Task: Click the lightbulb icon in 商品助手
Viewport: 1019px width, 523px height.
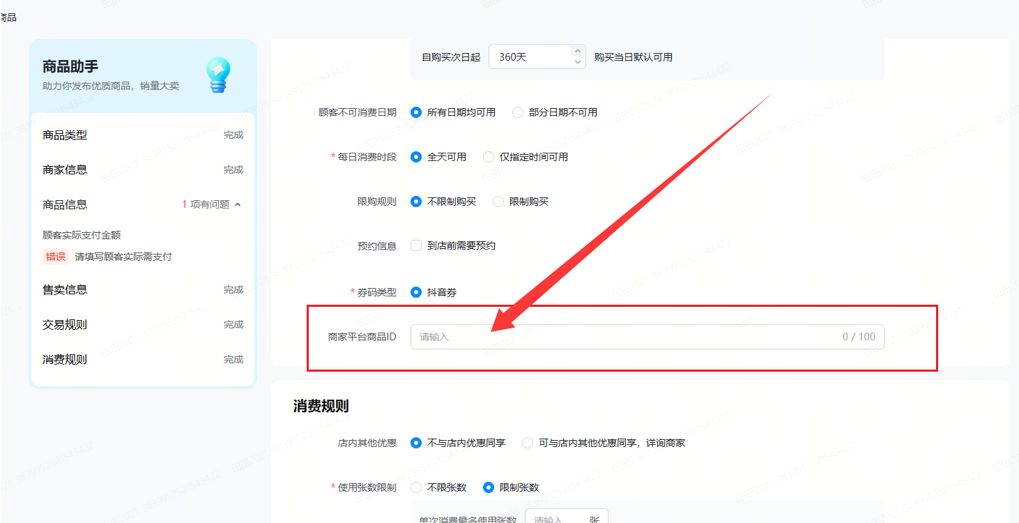Action: pyautogui.click(x=218, y=75)
